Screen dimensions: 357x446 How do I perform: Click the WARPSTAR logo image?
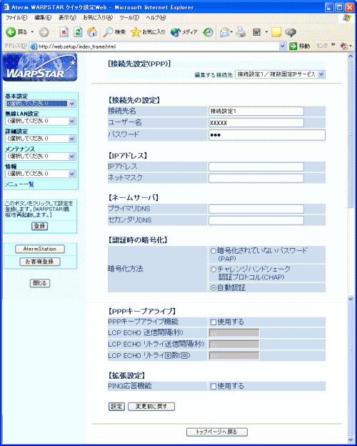pyautogui.click(x=40, y=67)
